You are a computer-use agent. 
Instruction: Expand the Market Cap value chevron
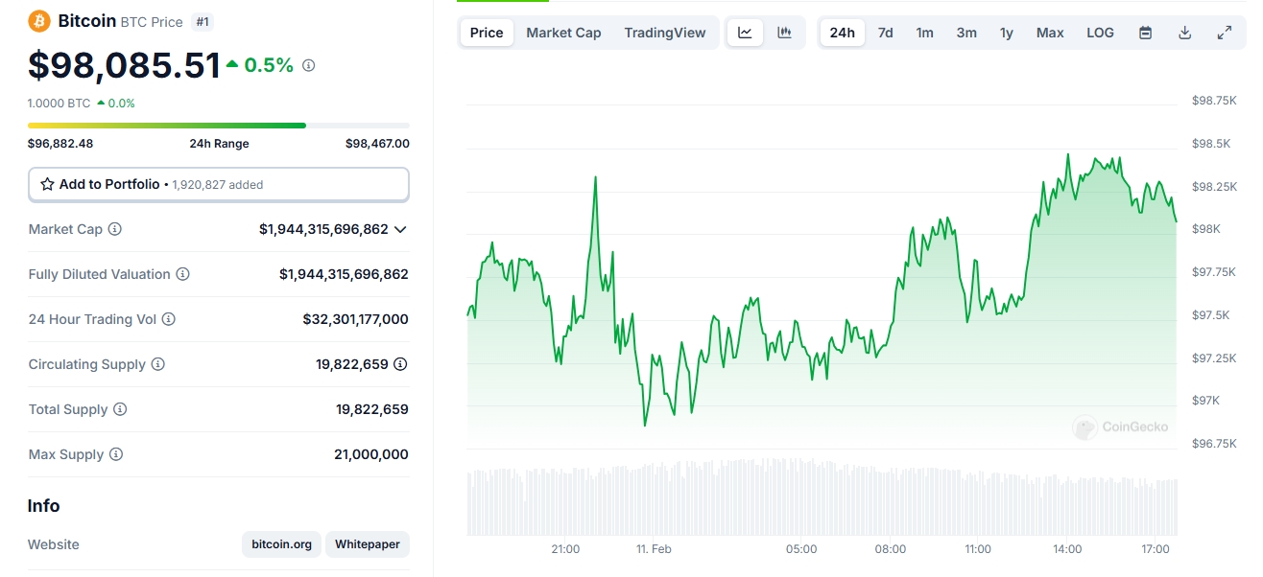[x=400, y=229]
